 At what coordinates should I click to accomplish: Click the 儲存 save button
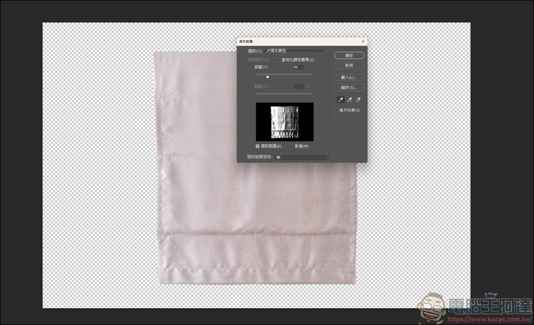tap(349, 88)
